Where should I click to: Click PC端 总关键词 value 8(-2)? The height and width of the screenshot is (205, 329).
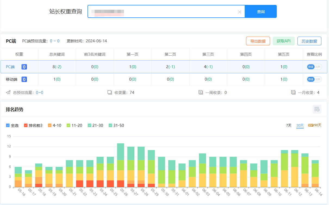click(x=57, y=67)
